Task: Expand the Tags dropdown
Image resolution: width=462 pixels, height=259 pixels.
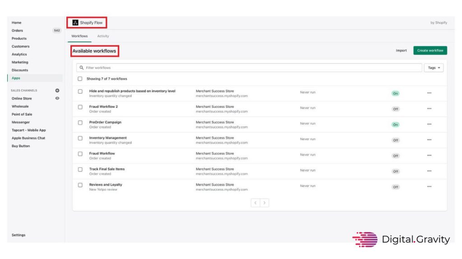Action: [434, 68]
